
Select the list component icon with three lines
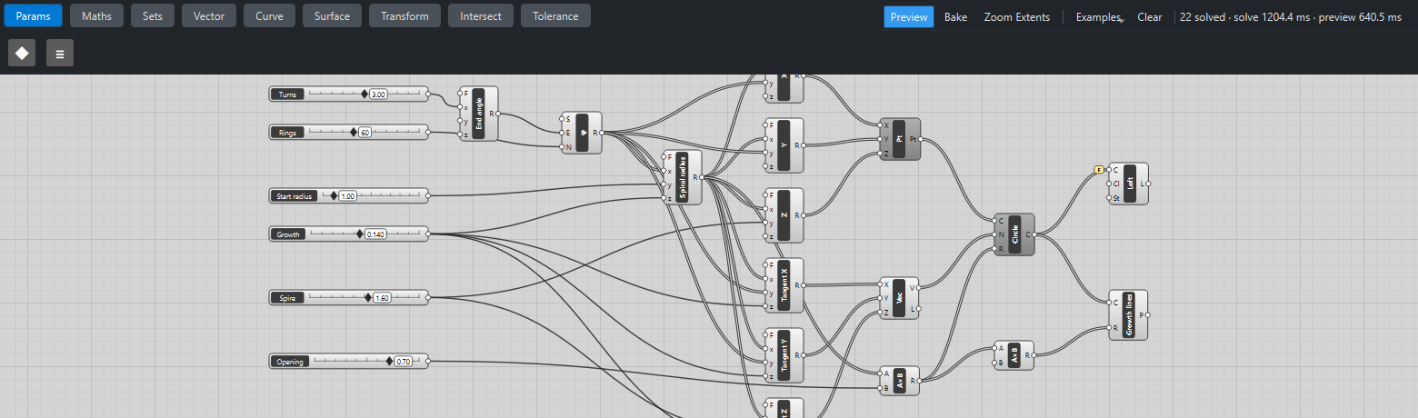(x=60, y=53)
